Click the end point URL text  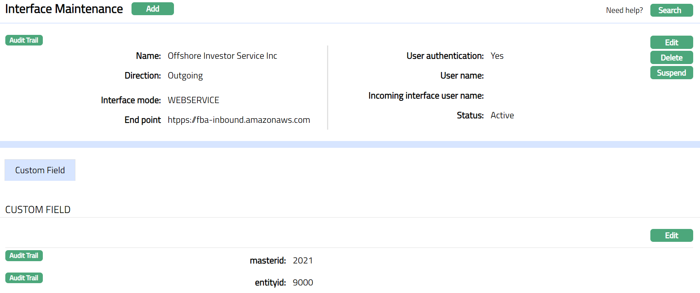(x=239, y=120)
